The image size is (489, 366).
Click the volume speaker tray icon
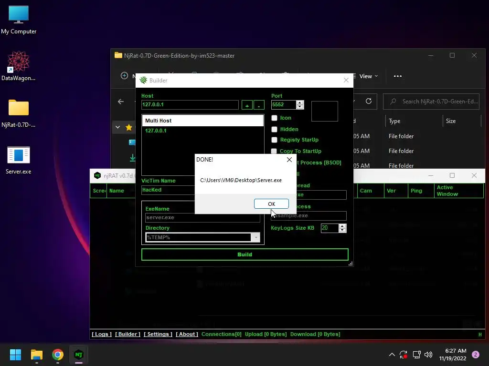428,355
